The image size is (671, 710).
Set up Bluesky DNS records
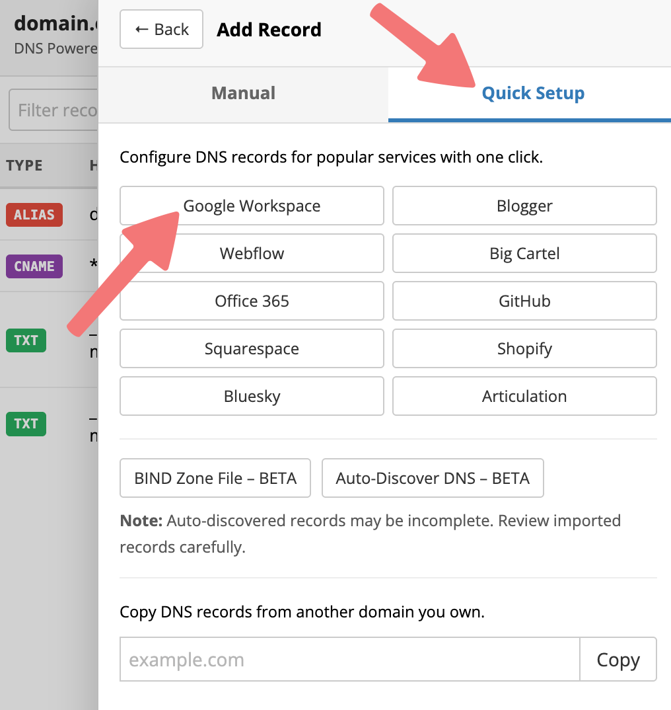252,396
